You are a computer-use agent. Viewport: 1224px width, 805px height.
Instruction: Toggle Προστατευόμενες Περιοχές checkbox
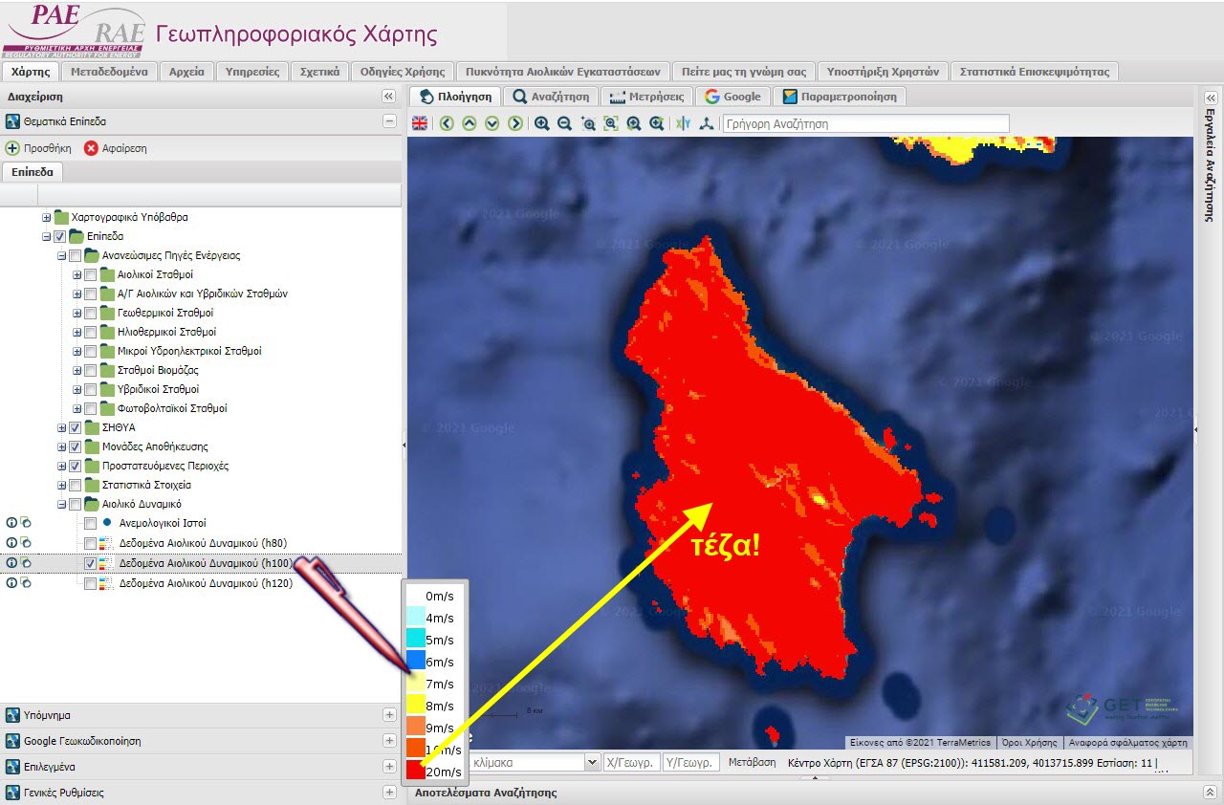point(76,466)
